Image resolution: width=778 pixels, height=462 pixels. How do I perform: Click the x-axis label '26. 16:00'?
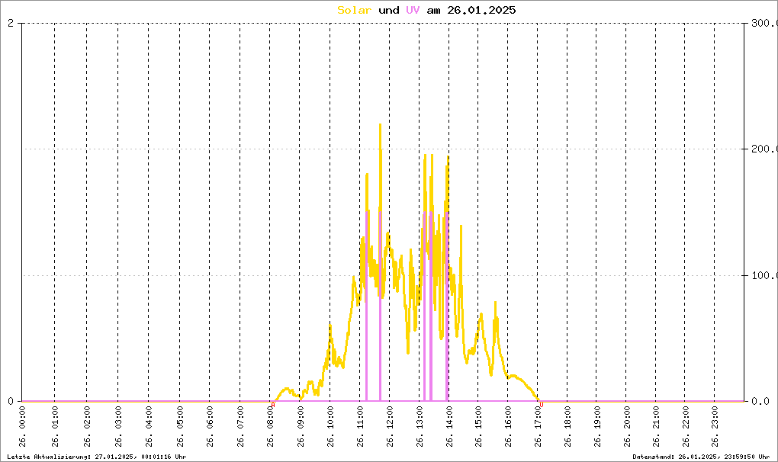(509, 427)
